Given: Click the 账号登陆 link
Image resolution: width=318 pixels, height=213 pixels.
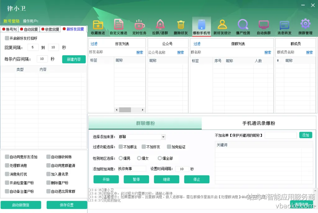Looking at the screenshot, I should (x=11, y=21).
